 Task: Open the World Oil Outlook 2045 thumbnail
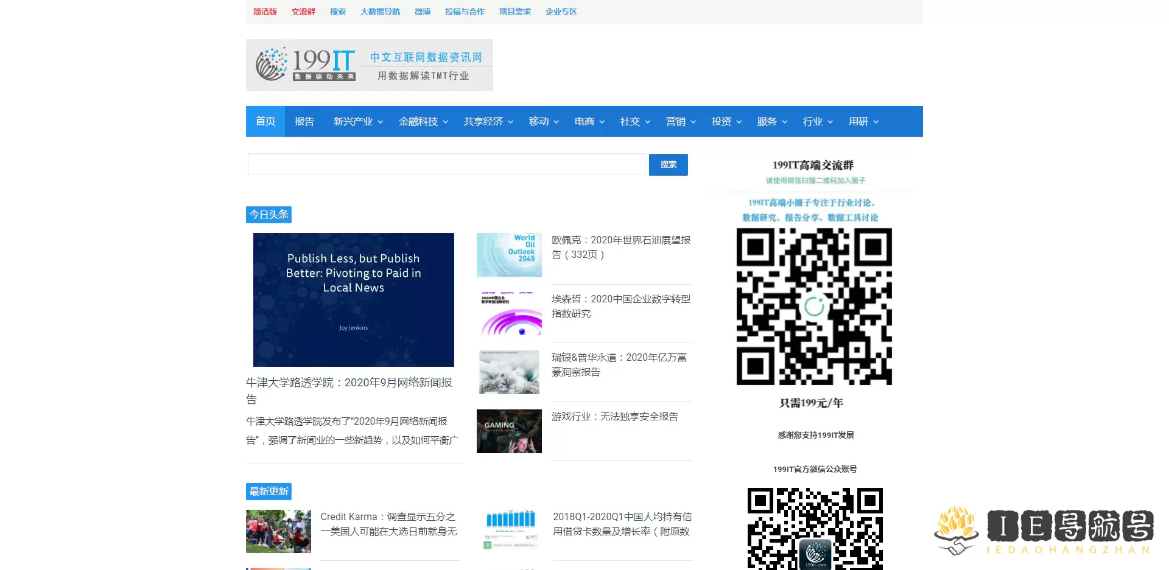coord(509,255)
